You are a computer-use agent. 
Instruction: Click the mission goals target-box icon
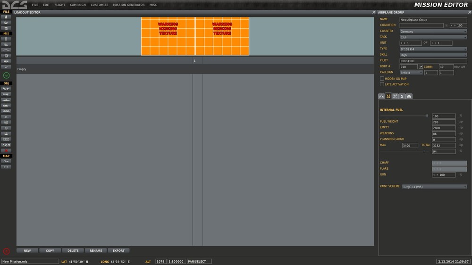pos(6,56)
